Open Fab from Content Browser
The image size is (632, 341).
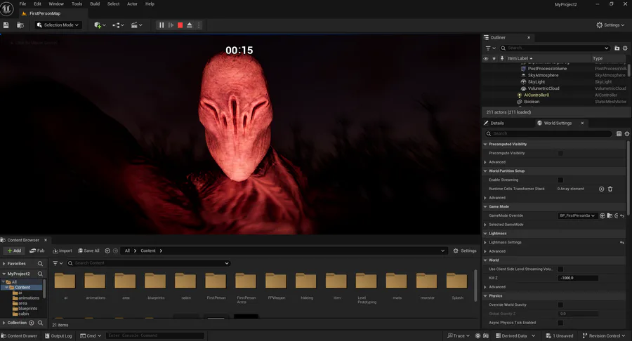[37, 250]
